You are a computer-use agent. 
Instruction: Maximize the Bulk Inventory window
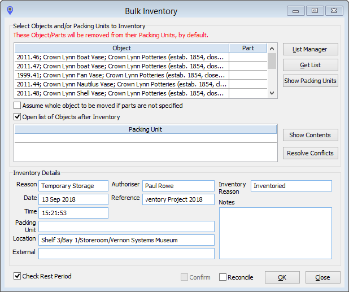click(315, 11)
